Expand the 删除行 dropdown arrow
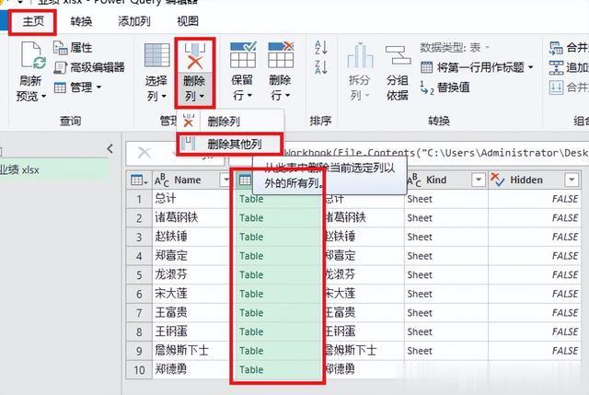 tap(288, 96)
